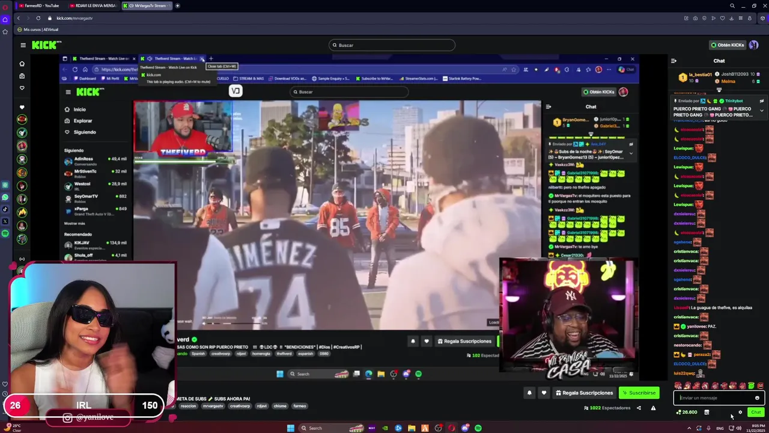Open the chat shop icon
Screen dimensions: 769x433
(707, 412)
